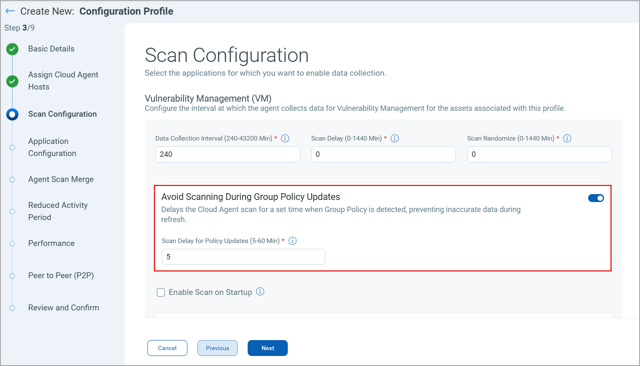Jump to the Performance step

(51, 243)
